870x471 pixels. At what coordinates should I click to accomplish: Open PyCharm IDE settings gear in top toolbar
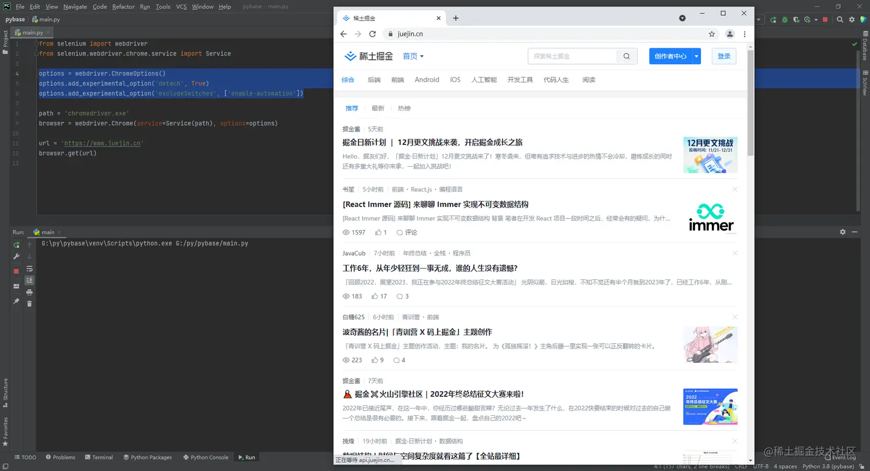(852, 20)
